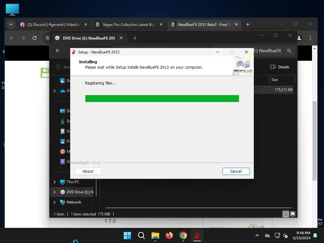Add a new File Explorer tab

[135, 38]
